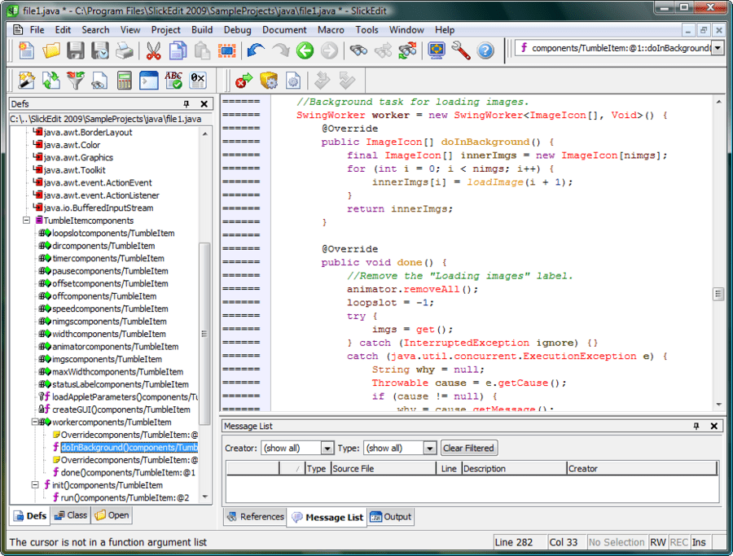Run the spell checker (ABC icon)

coord(173,81)
